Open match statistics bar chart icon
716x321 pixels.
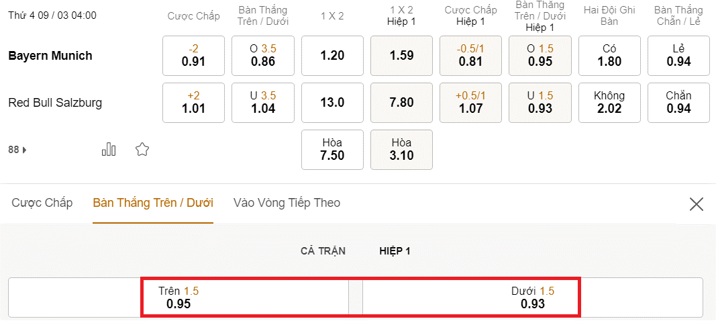point(109,149)
